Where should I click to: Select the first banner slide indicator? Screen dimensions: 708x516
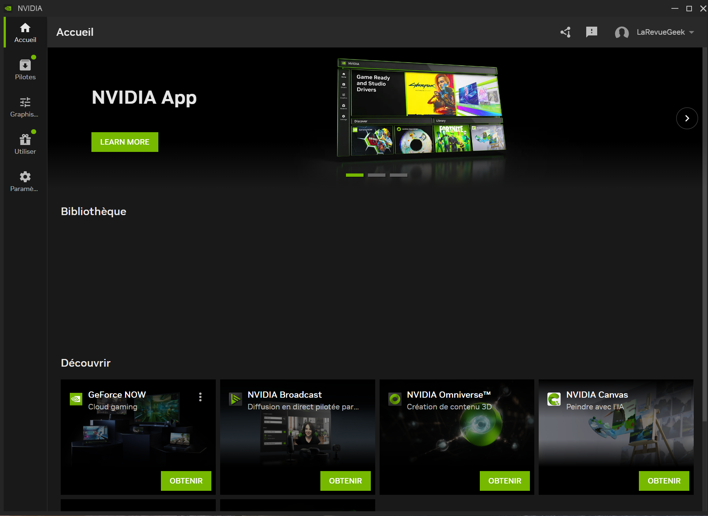[x=354, y=175]
